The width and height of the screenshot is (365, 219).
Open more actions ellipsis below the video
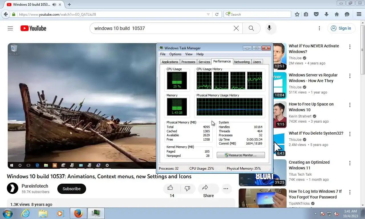point(226,188)
